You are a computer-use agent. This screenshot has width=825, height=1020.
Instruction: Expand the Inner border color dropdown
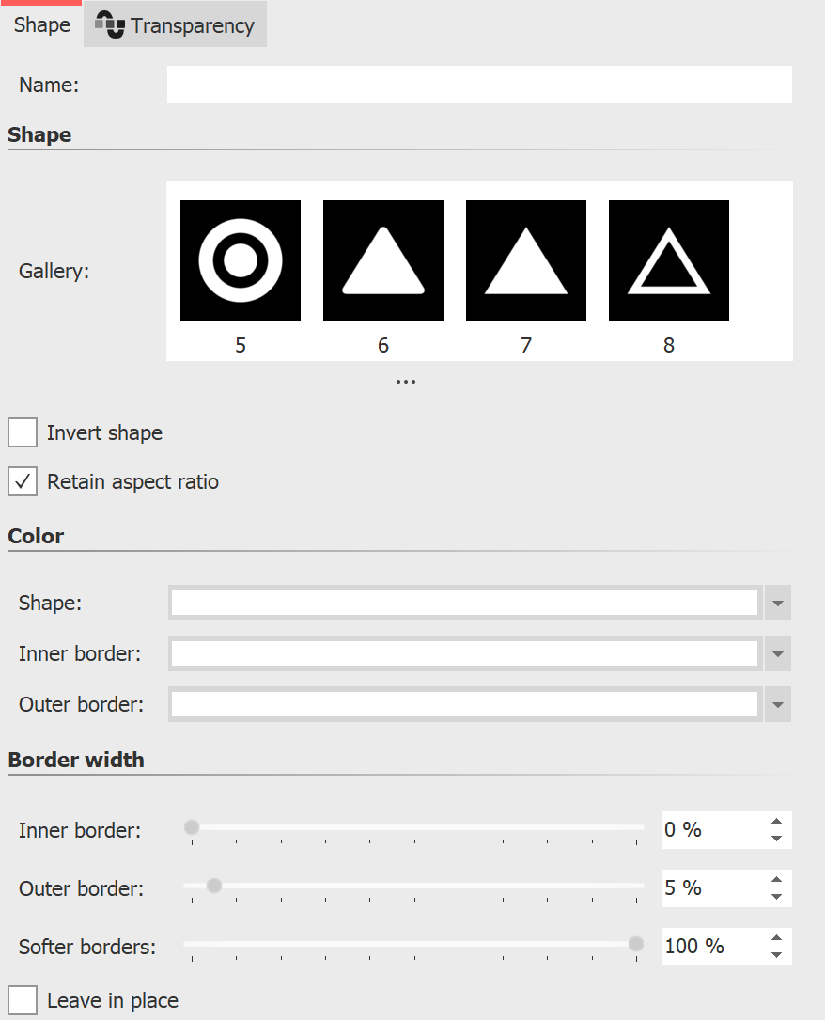(778, 653)
